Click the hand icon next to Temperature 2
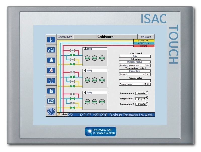Viewport: 201px width, 152px height. tap(147, 97)
